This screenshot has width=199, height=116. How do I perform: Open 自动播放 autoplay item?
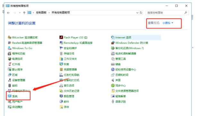coord(15,107)
